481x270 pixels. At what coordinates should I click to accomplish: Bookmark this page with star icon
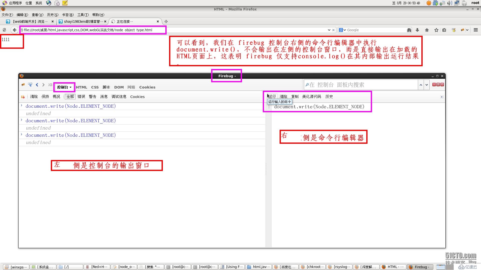pyautogui.click(x=436, y=30)
